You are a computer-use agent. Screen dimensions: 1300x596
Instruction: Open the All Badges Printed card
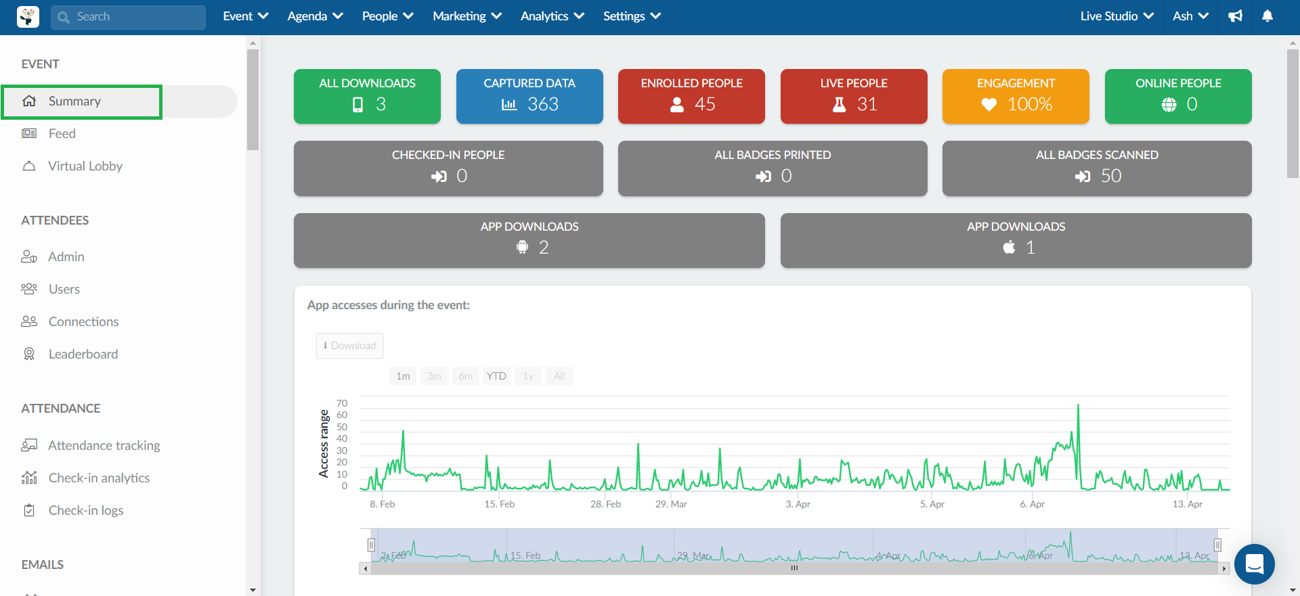(773, 168)
